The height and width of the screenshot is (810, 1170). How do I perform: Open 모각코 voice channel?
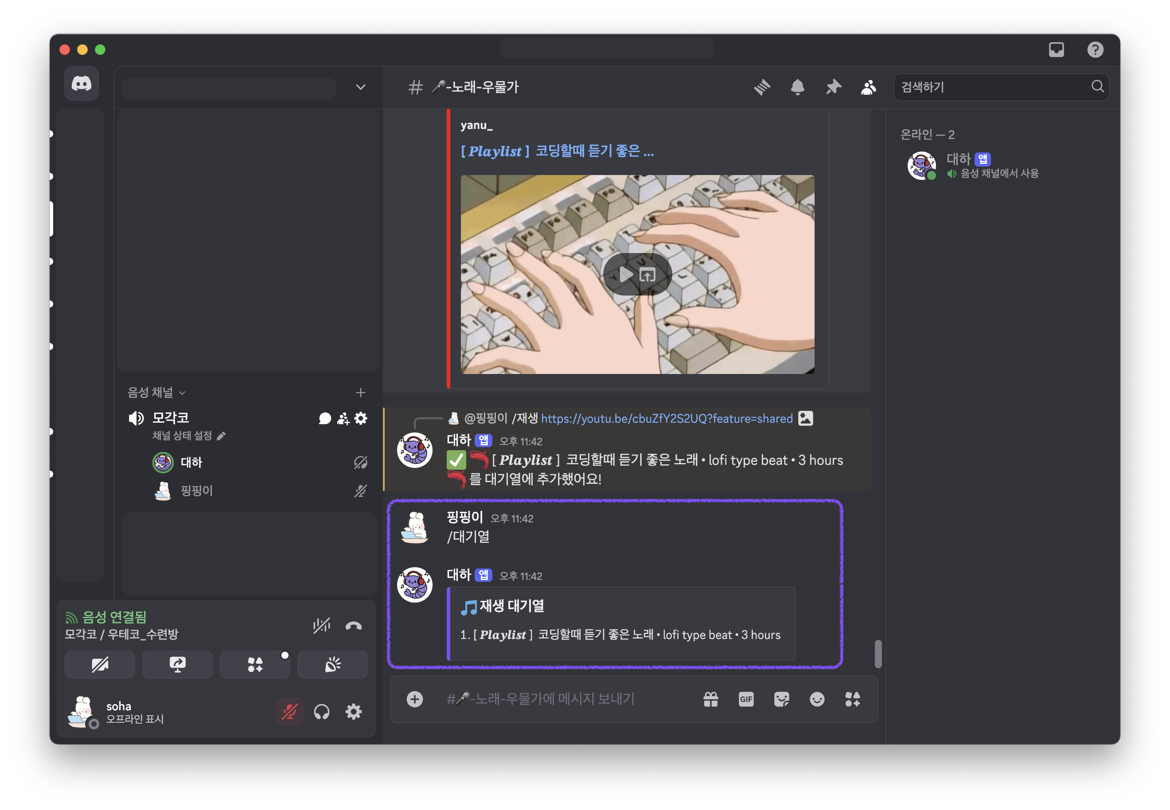click(170, 418)
